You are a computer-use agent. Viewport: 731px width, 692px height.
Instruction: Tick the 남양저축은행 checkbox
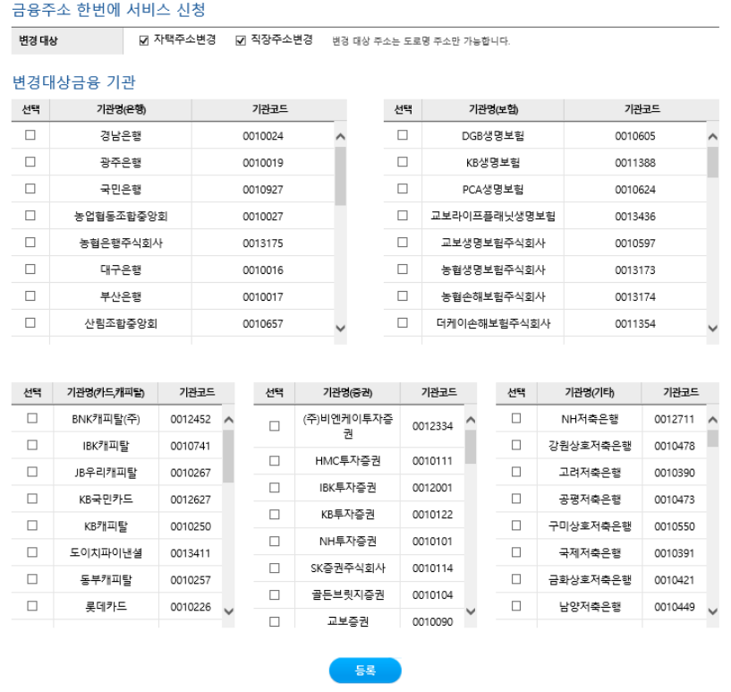click(516, 606)
